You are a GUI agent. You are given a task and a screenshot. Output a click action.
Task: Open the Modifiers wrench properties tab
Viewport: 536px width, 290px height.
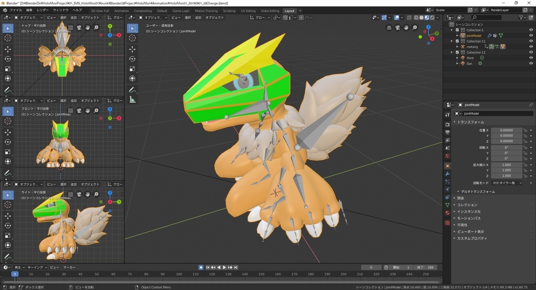448,174
